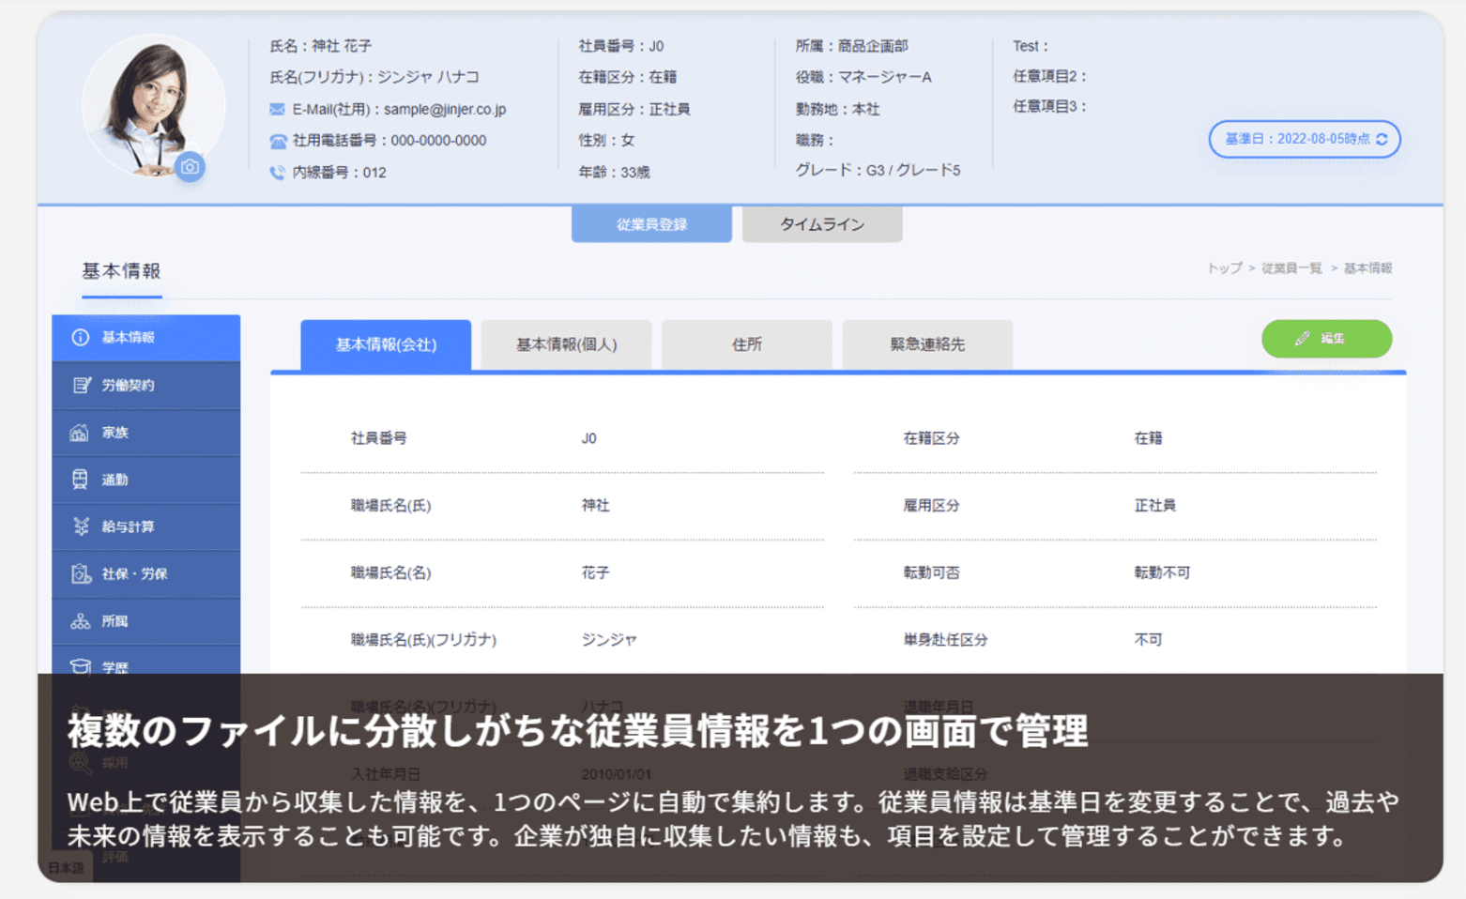Switch to the 基本情報(個人) tab
1466x899 pixels.
tap(566, 344)
